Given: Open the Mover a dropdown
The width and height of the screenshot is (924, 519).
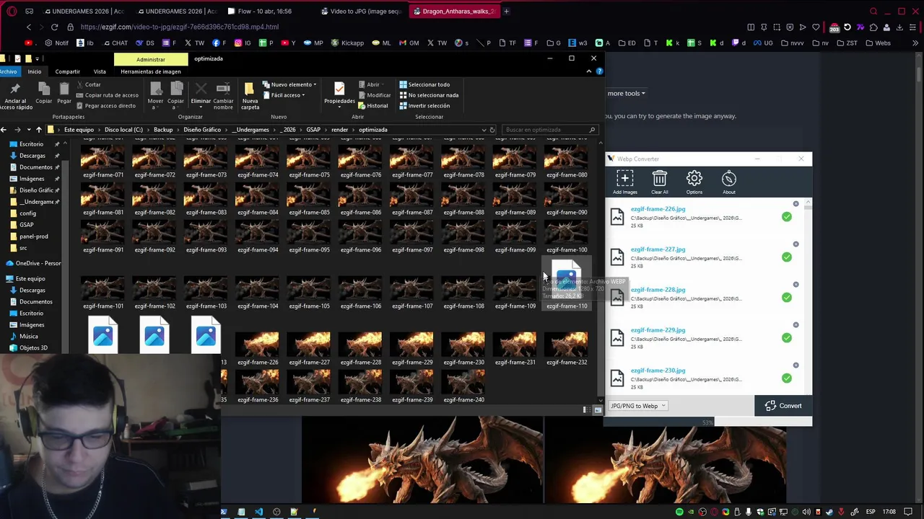Looking at the screenshot, I should point(155,95).
